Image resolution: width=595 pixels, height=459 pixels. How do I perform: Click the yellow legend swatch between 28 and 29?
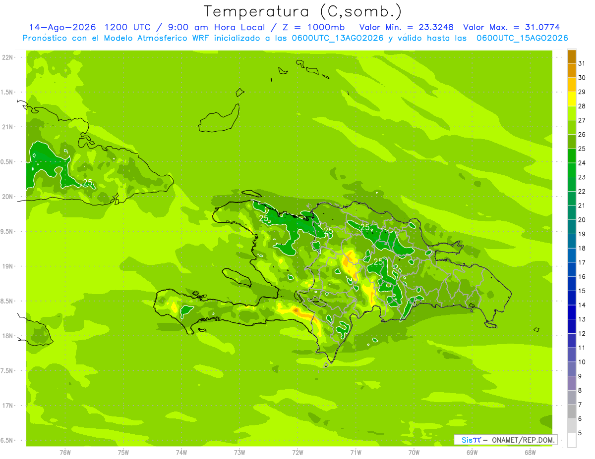pyautogui.click(x=572, y=100)
